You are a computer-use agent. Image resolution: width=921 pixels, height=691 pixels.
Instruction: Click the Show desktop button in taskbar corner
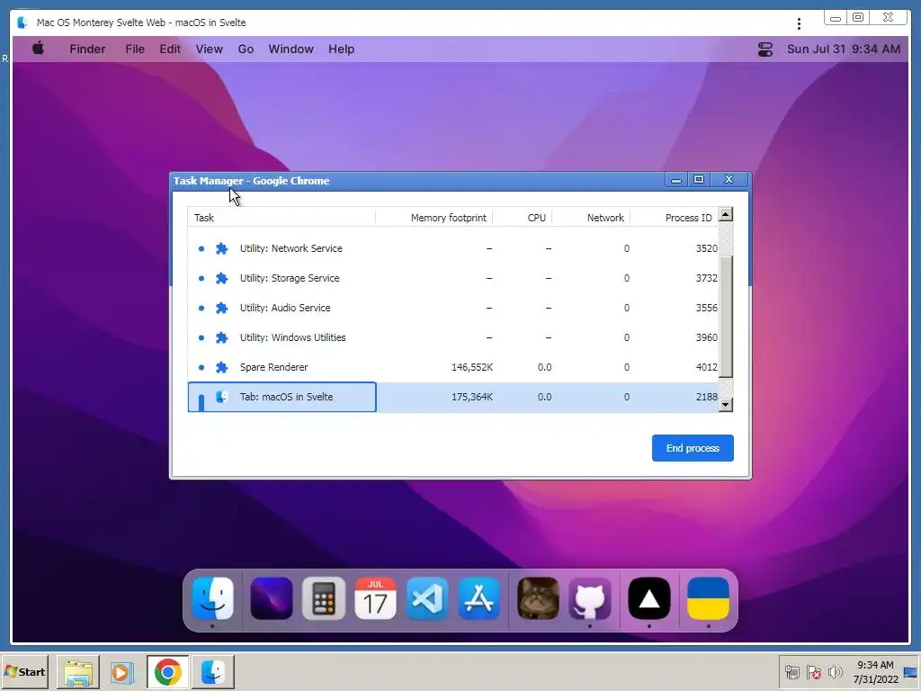[911, 672]
